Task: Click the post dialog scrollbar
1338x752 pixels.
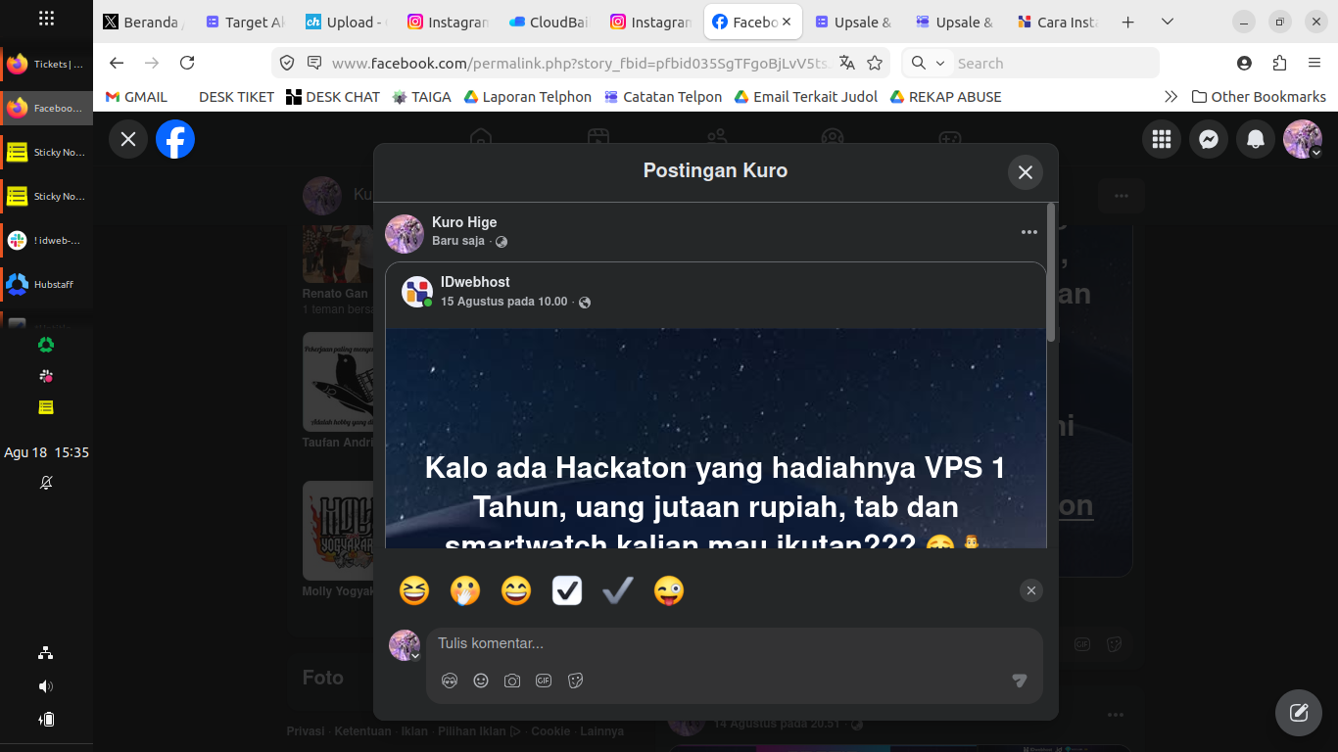Action: [1051, 273]
